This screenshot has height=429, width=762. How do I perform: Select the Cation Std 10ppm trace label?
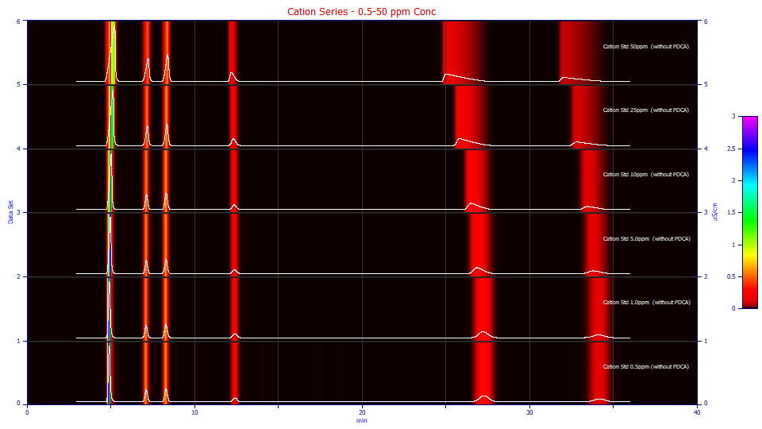point(646,175)
